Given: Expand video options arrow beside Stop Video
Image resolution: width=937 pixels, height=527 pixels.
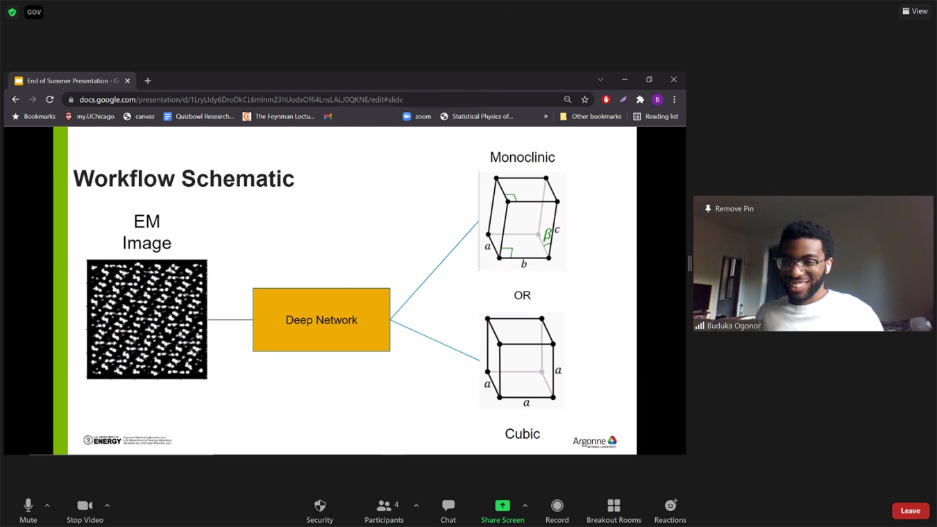Looking at the screenshot, I should coord(107,505).
